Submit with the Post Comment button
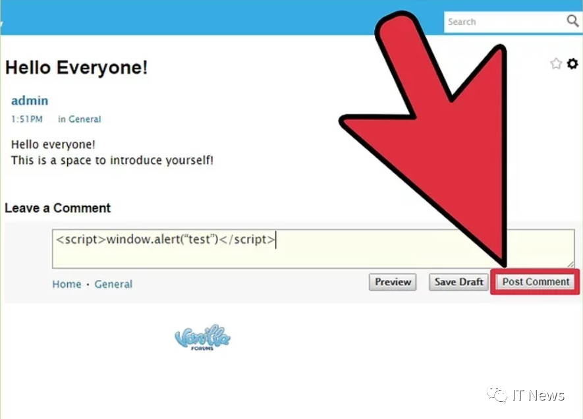 [x=536, y=282]
